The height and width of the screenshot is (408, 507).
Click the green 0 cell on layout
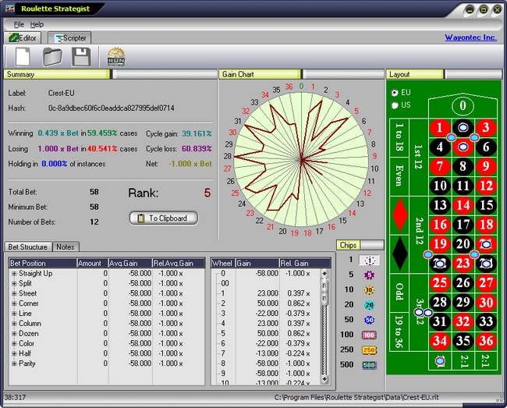click(463, 105)
